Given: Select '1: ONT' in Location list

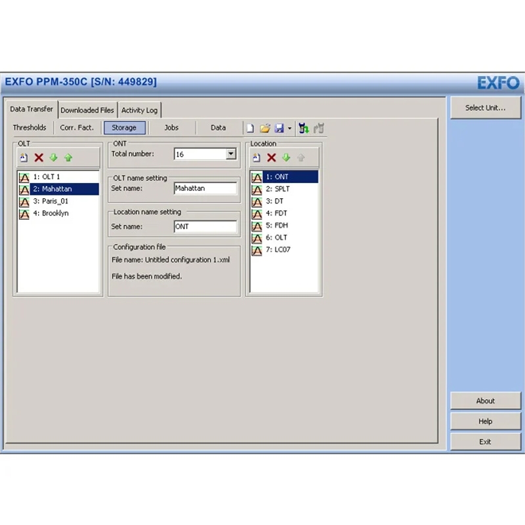Looking at the screenshot, I should (x=285, y=177).
